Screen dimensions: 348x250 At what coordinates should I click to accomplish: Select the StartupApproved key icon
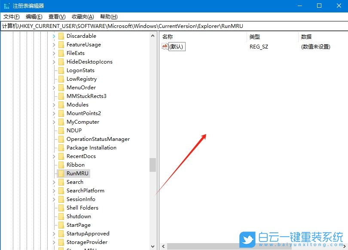tap(61, 233)
